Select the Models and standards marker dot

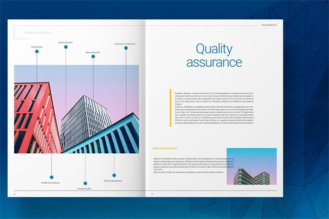(51, 177)
